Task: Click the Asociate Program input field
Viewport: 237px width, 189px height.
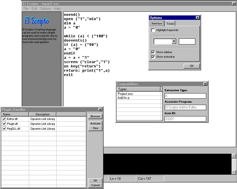Action: tap(185, 107)
